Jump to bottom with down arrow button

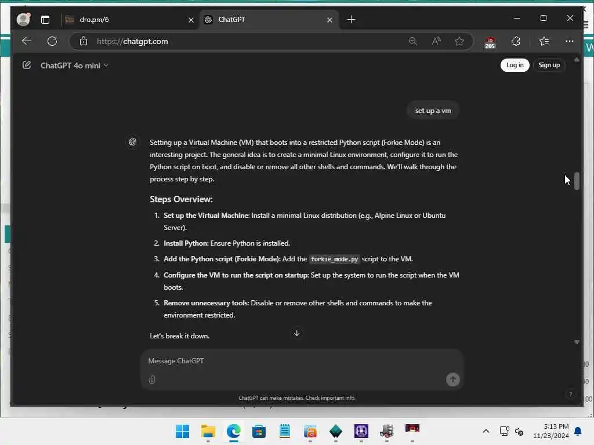(x=296, y=333)
